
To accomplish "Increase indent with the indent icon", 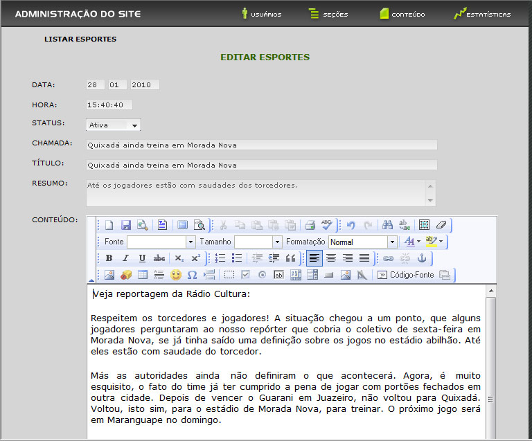I will point(274,258).
